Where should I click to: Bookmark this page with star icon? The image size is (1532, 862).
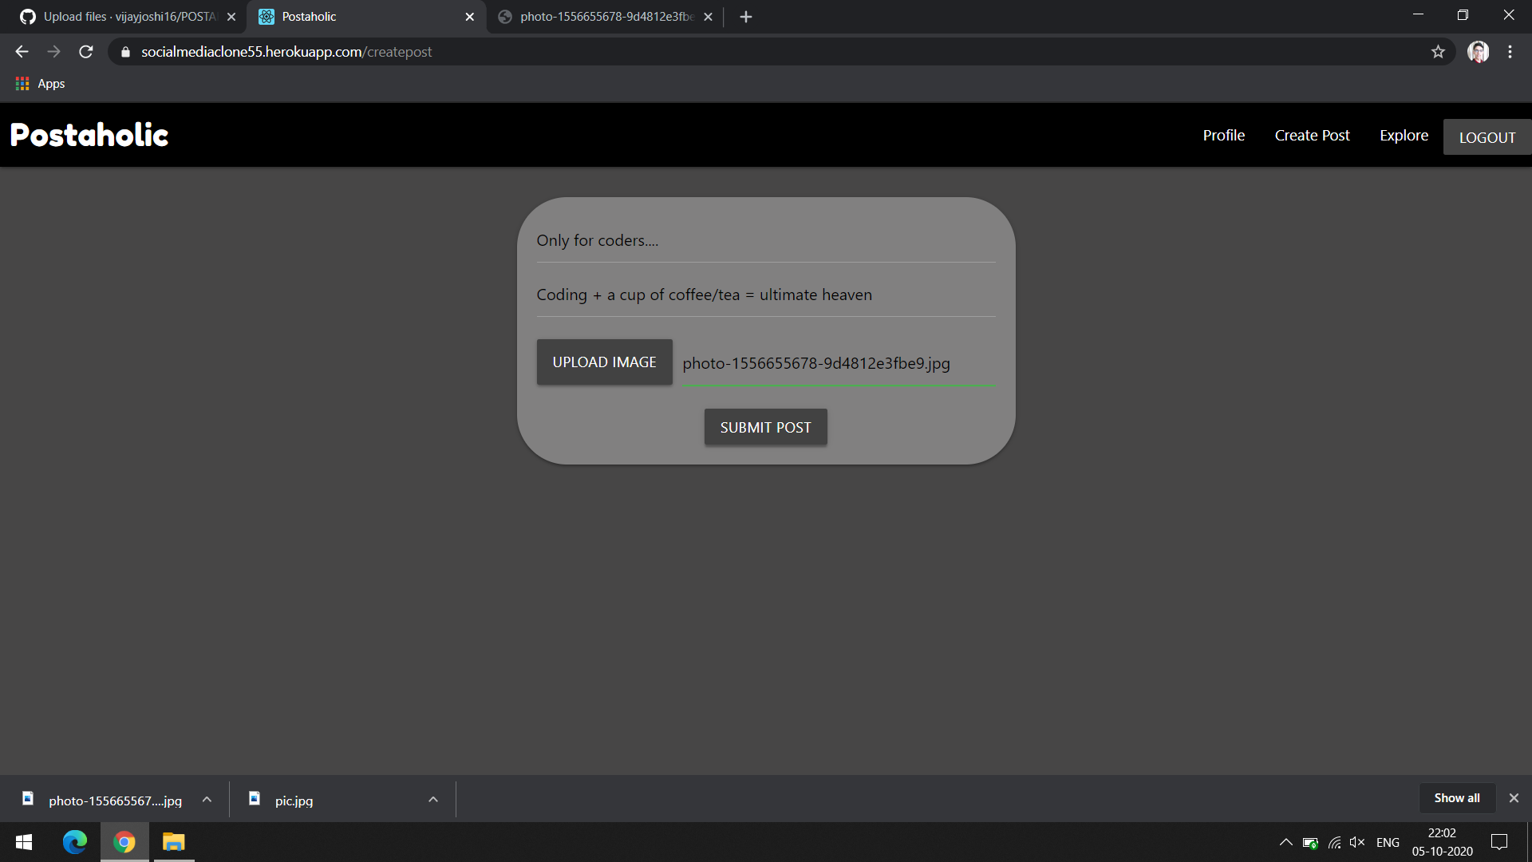pyautogui.click(x=1438, y=52)
